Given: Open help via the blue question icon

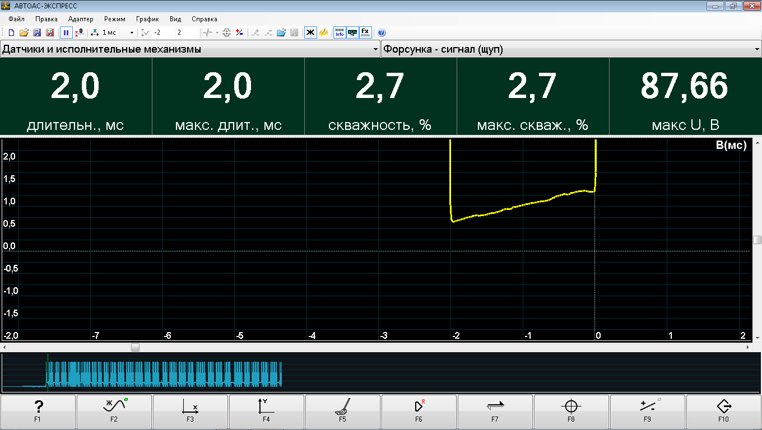Looking at the screenshot, I should coord(382,32).
